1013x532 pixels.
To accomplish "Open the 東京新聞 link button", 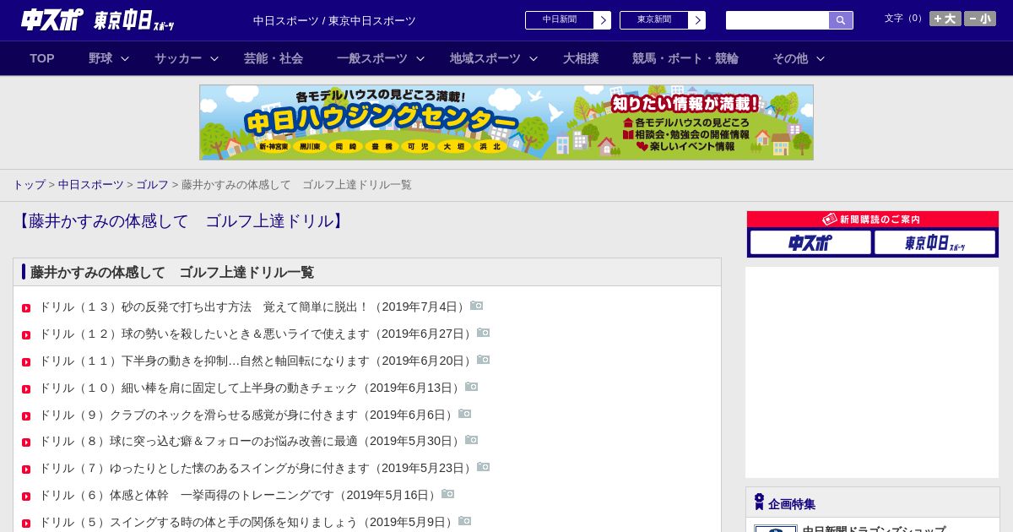I will [x=663, y=20].
